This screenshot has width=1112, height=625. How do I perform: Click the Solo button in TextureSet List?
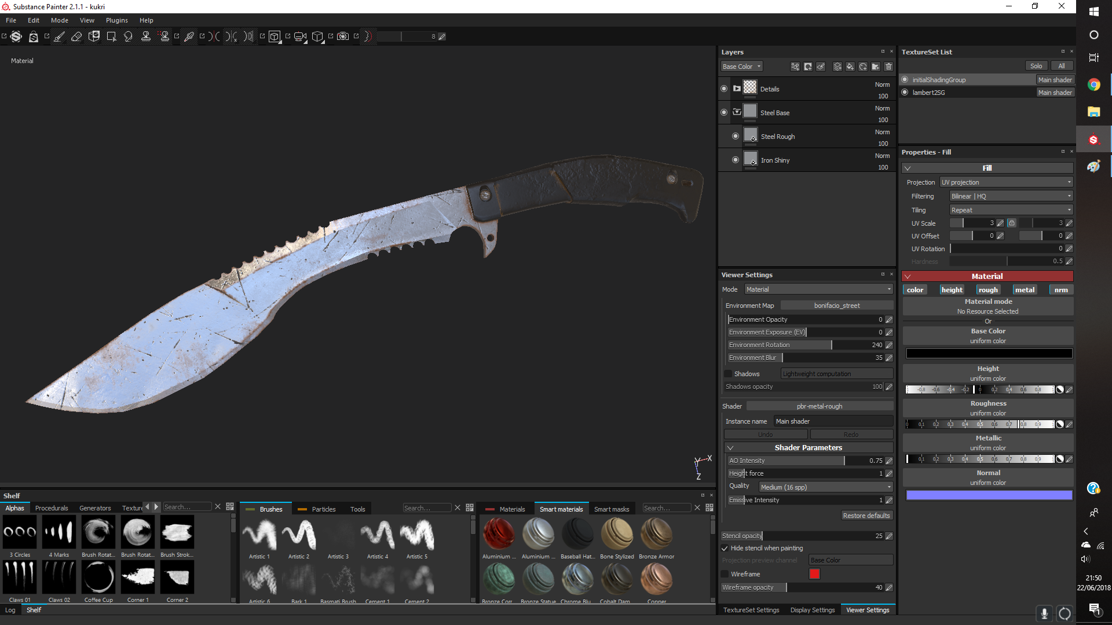1036,66
